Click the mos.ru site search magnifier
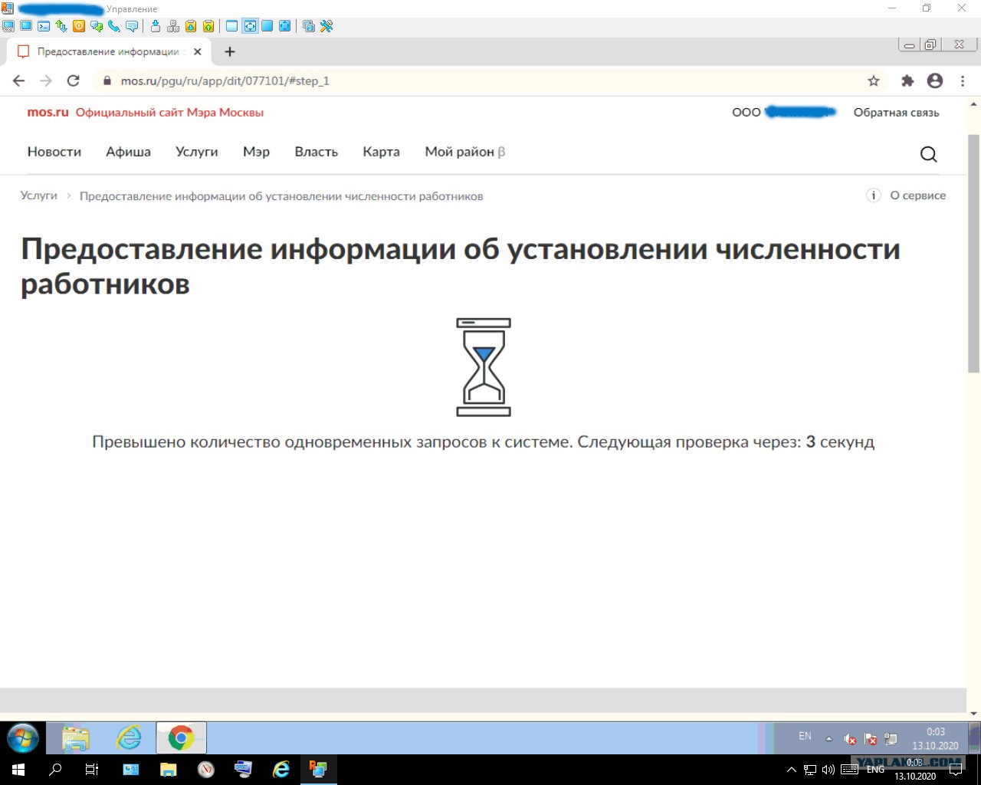Screen dimensions: 981x785 pyautogui.click(x=928, y=154)
